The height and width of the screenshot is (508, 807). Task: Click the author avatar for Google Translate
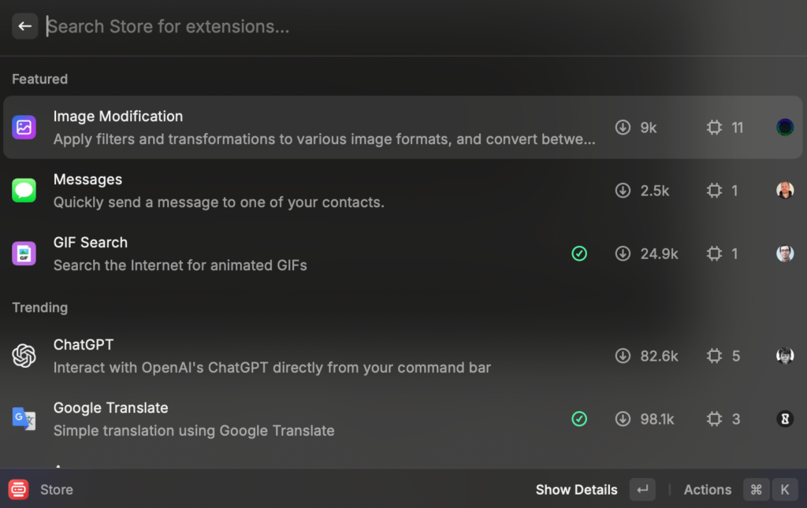pos(785,419)
